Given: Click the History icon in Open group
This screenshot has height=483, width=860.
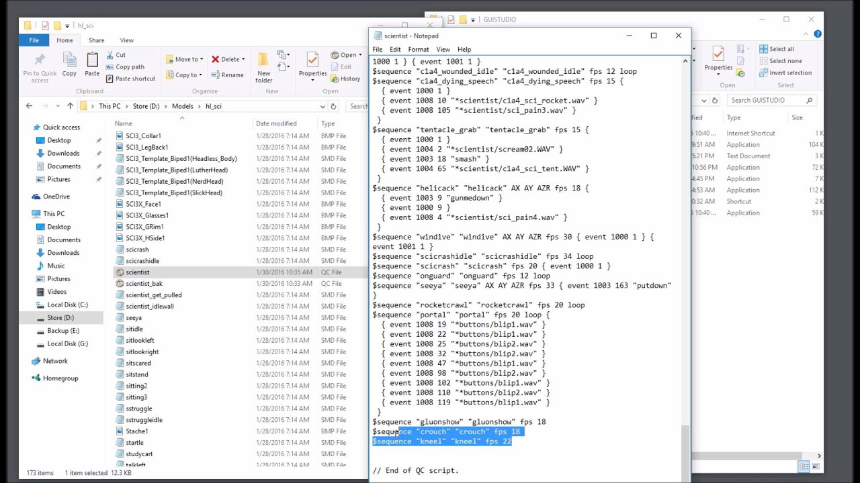Looking at the screenshot, I should [335, 78].
